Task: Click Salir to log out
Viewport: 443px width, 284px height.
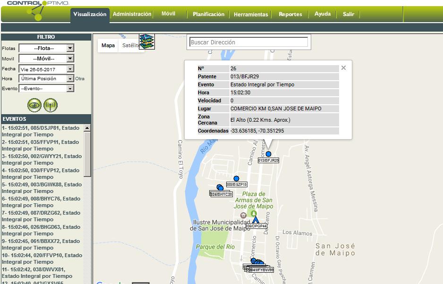Action: coord(349,14)
